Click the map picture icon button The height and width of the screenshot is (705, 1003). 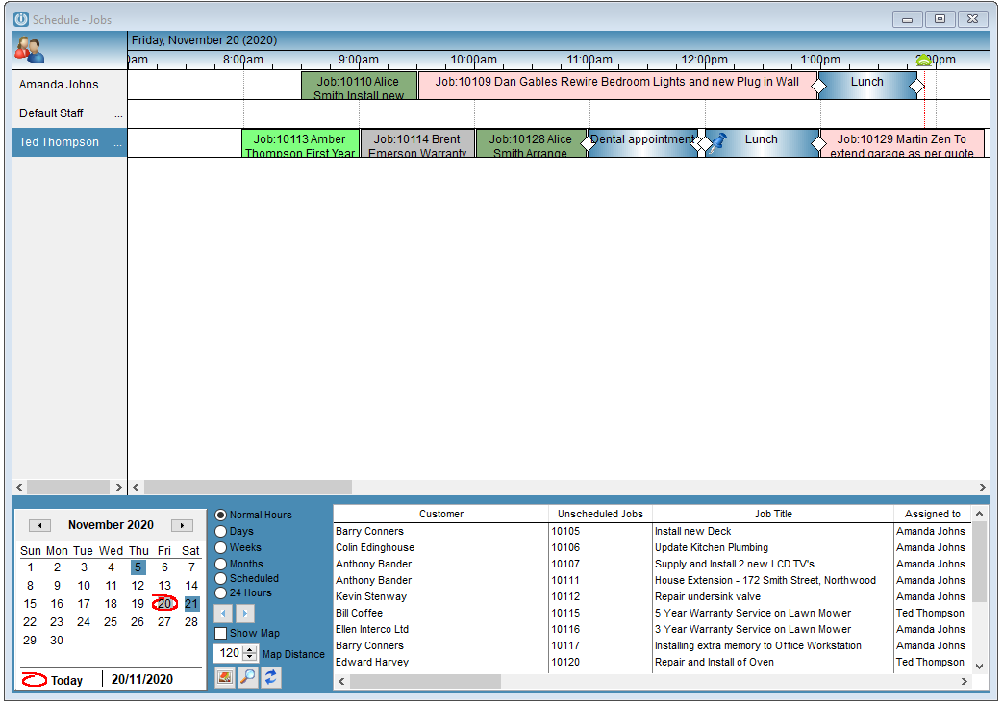click(x=224, y=677)
